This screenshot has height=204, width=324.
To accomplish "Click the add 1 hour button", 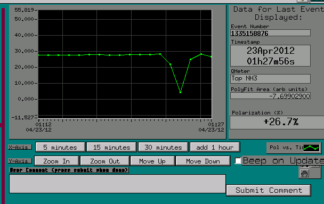I will 215,147.
